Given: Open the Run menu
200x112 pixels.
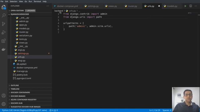Looking at the screenshot, I should (30, 1).
